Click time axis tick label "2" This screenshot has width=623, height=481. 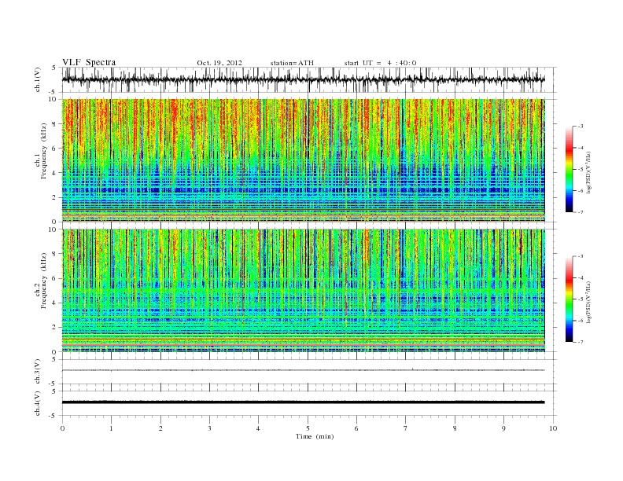pyautogui.click(x=160, y=428)
